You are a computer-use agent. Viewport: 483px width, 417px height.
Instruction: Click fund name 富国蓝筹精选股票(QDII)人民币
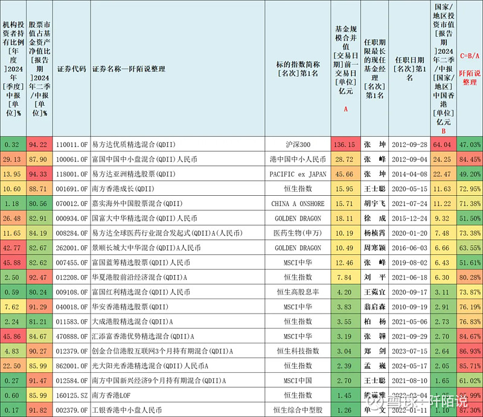(x=141, y=263)
